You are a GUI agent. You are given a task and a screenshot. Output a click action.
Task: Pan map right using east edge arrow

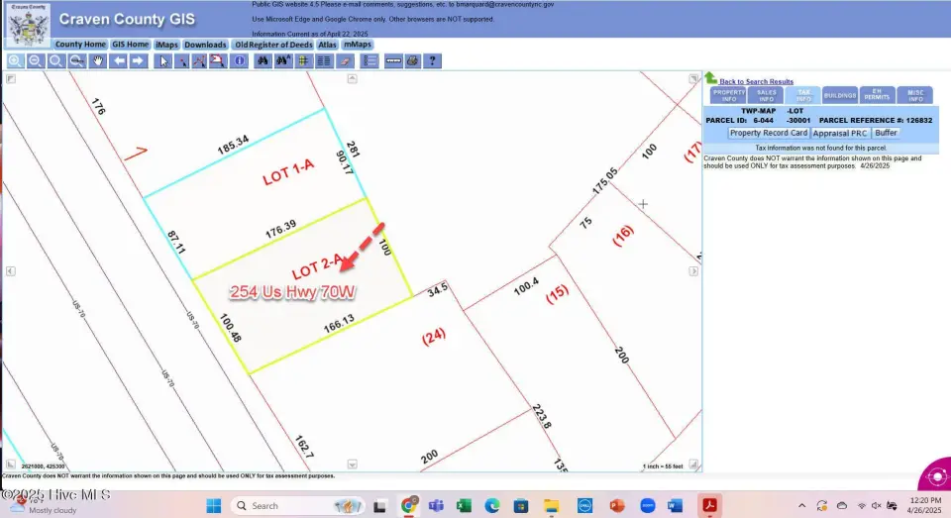pos(694,270)
